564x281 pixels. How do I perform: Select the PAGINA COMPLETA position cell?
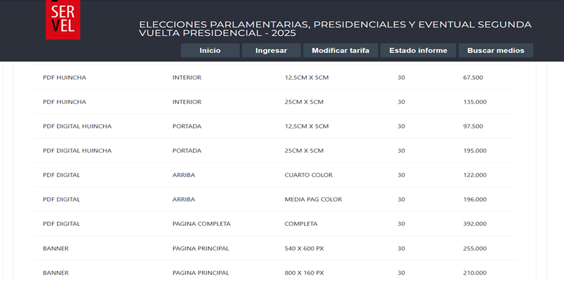coord(201,224)
